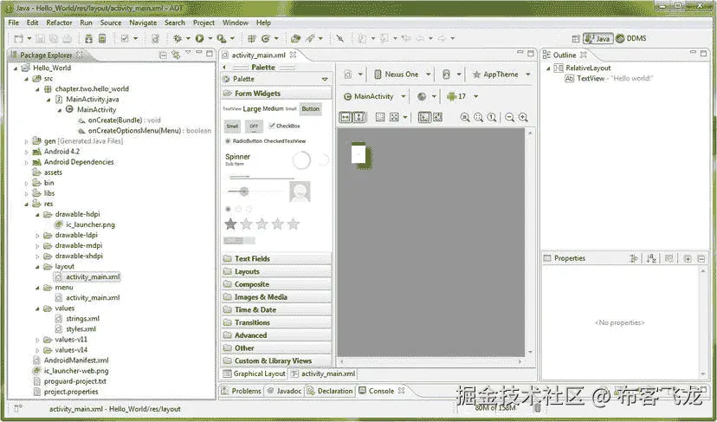This screenshot has width=717, height=422.
Task: Click the Debug bug icon in toolbar
Action: (x=178, y=38)
